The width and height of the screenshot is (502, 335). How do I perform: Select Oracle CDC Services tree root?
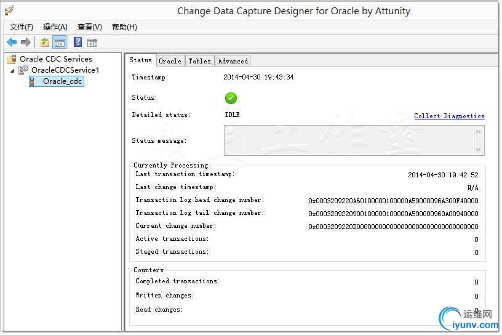point(56,59)
